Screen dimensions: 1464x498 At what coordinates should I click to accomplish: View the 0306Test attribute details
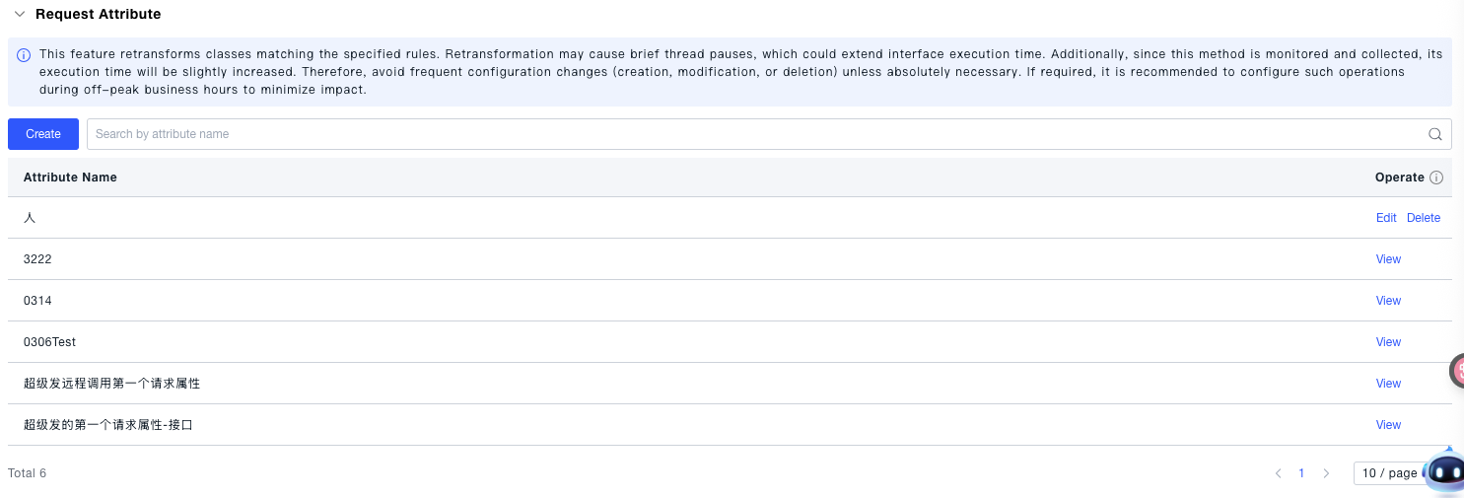pyautogui.click(x=1388, y=342)
